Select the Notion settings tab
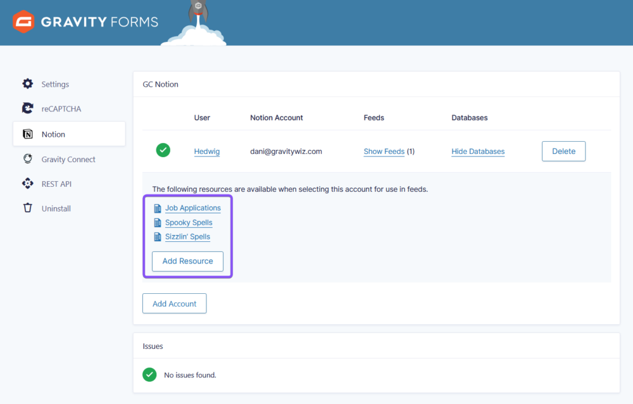Image resolution: width=633 pixels, height=404 pixels. tap(69, 134)
